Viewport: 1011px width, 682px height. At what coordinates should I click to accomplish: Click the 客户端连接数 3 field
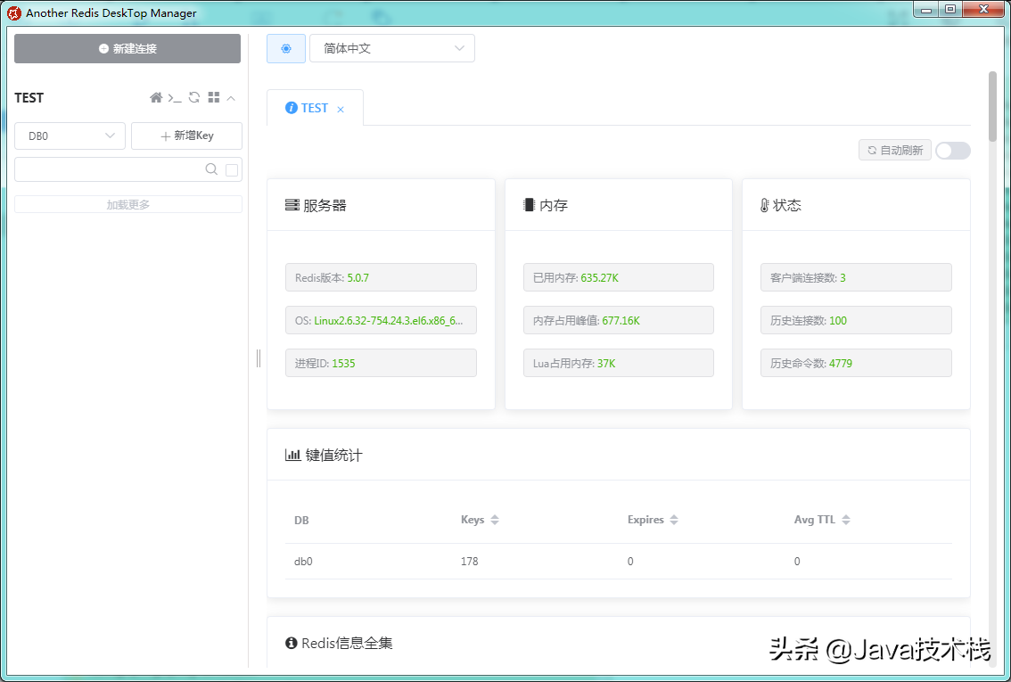(x=856, y=278)
